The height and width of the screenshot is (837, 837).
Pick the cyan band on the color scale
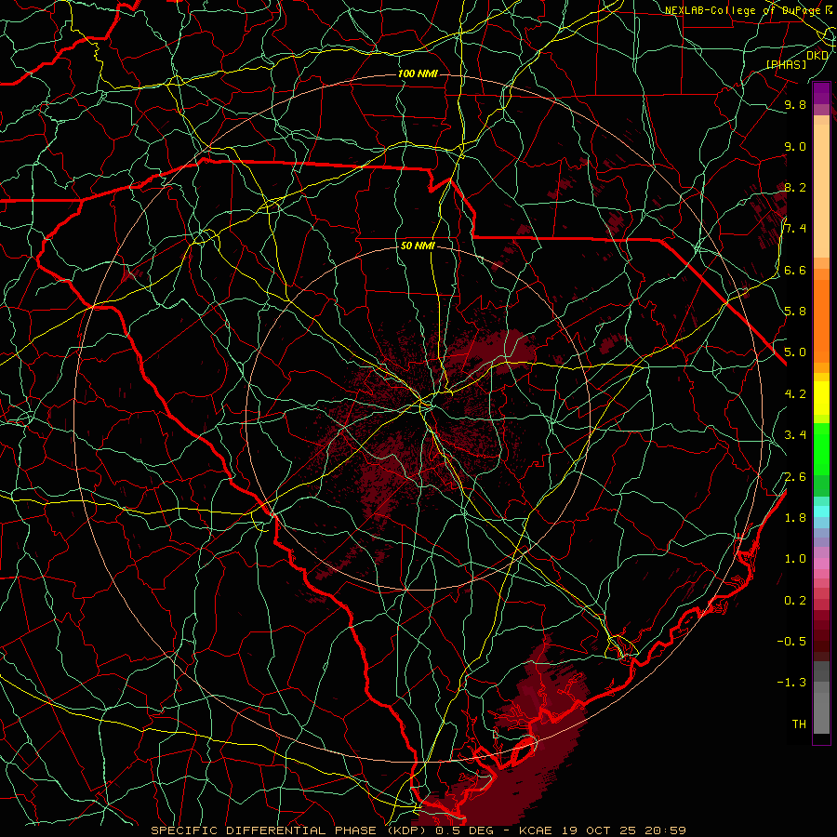pyautogui.click(x=821, y=511)
